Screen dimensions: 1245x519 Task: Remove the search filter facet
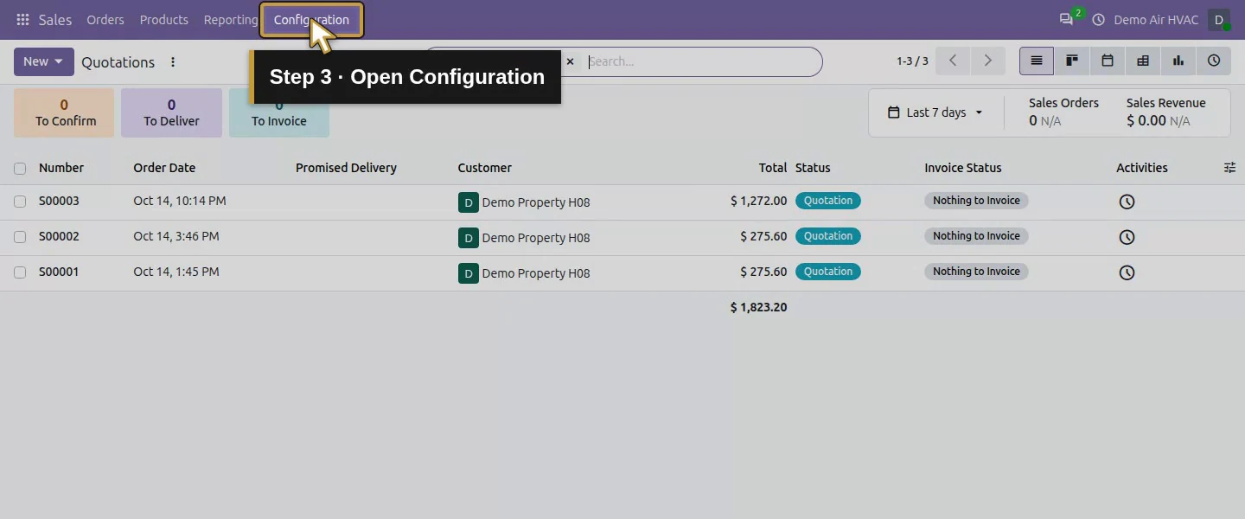570,61
